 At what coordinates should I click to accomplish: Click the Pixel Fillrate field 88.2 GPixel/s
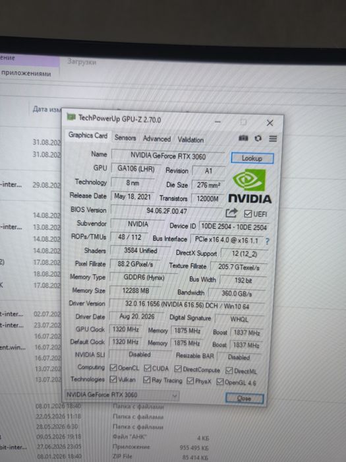[135, 264]
